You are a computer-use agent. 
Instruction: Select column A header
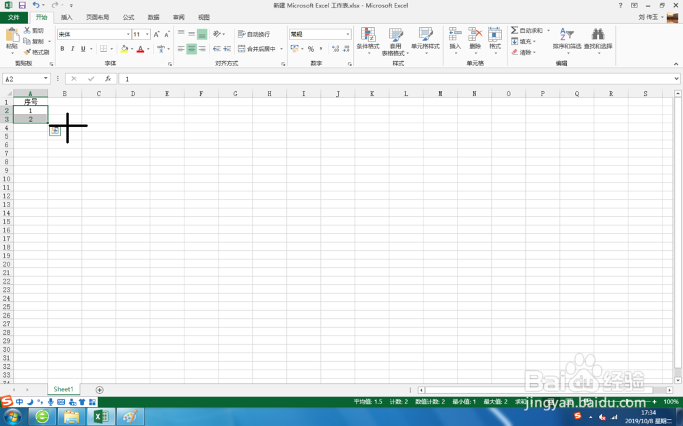click(31, 93)
